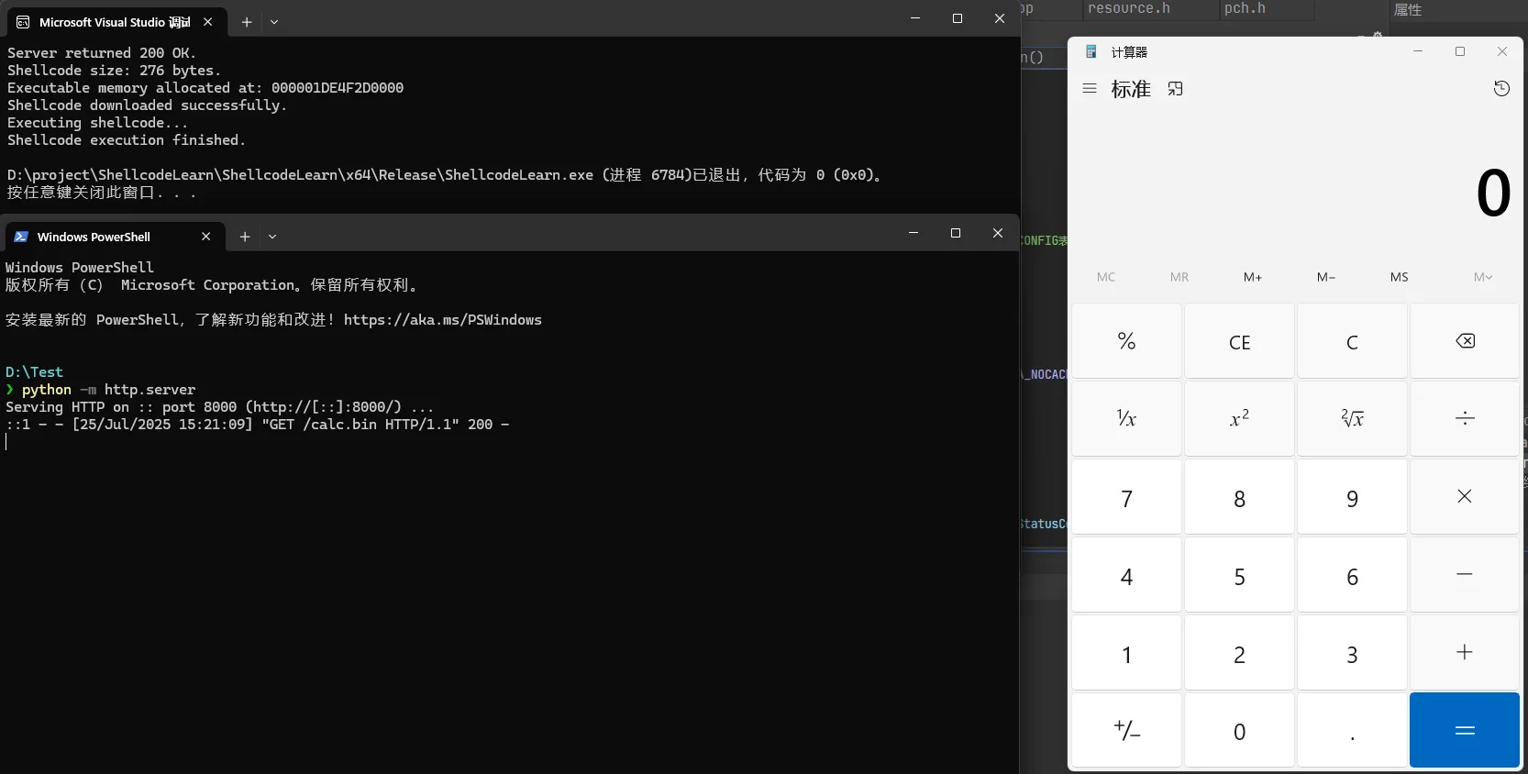Click the 'python -m http.server' command line

tap(108, 390)
